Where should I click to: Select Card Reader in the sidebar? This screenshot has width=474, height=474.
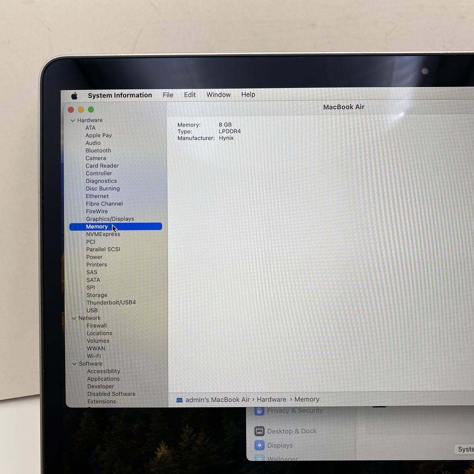[x=102, y=165]
